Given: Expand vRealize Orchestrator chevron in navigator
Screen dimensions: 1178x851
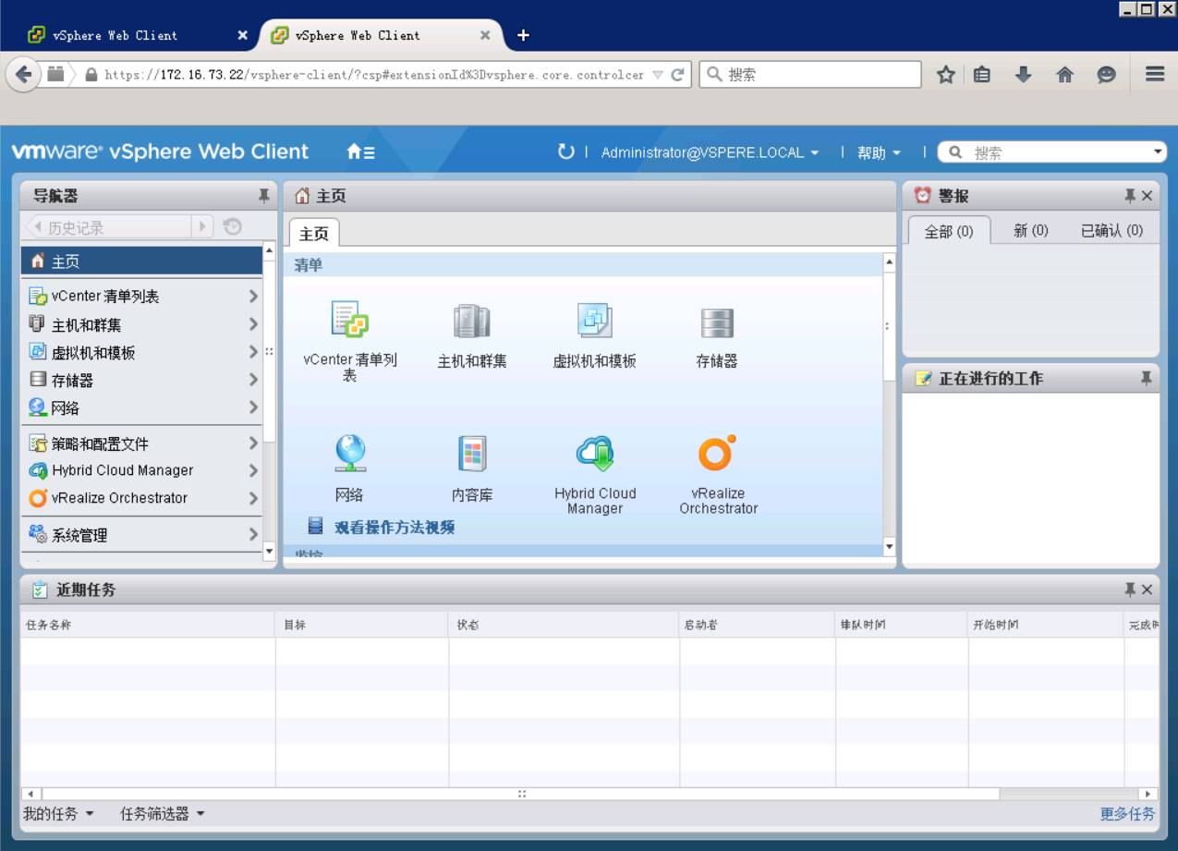Looking at the screenshot, I should coord(253,498).
